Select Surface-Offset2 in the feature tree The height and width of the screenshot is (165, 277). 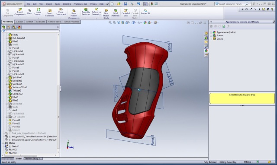[x=20, y=87]
